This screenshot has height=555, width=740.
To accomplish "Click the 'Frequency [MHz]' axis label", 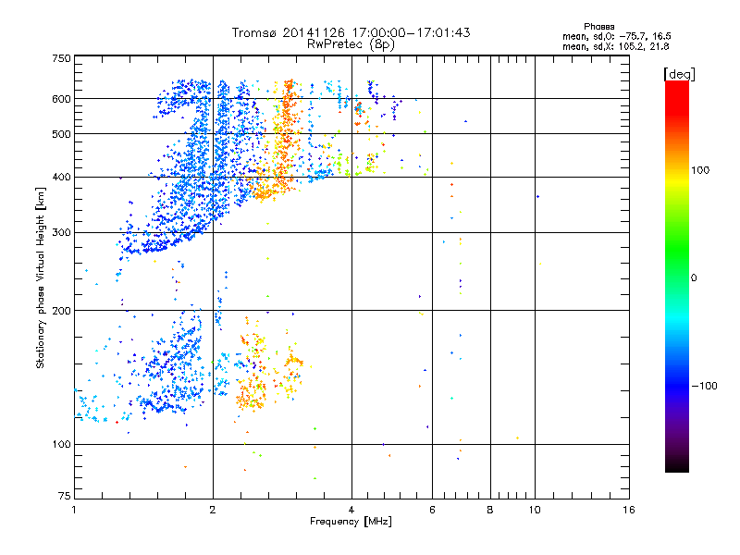I will point(351,522).
